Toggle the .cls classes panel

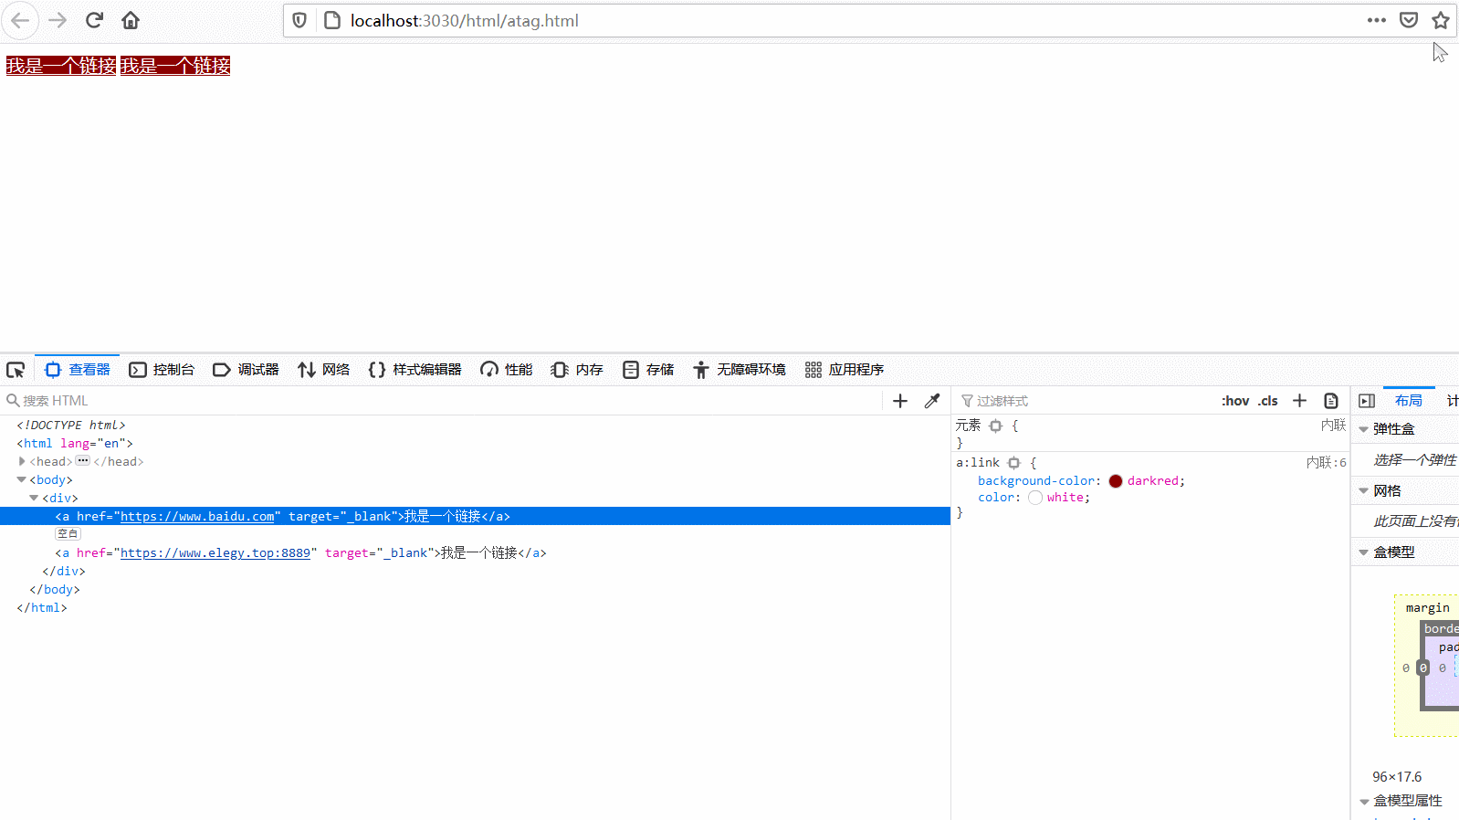(x=1268, y=401)
